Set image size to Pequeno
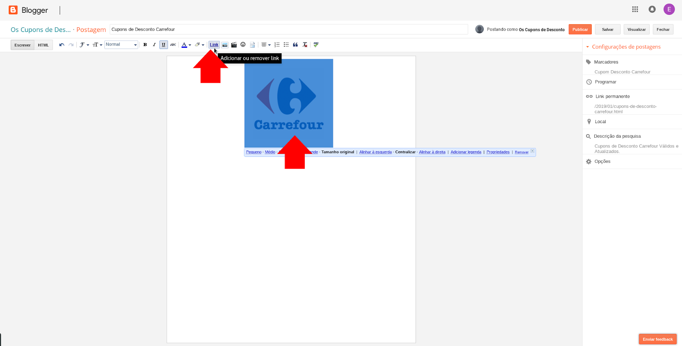The height and width of the screenshot is (346, 682). [254, 152]
